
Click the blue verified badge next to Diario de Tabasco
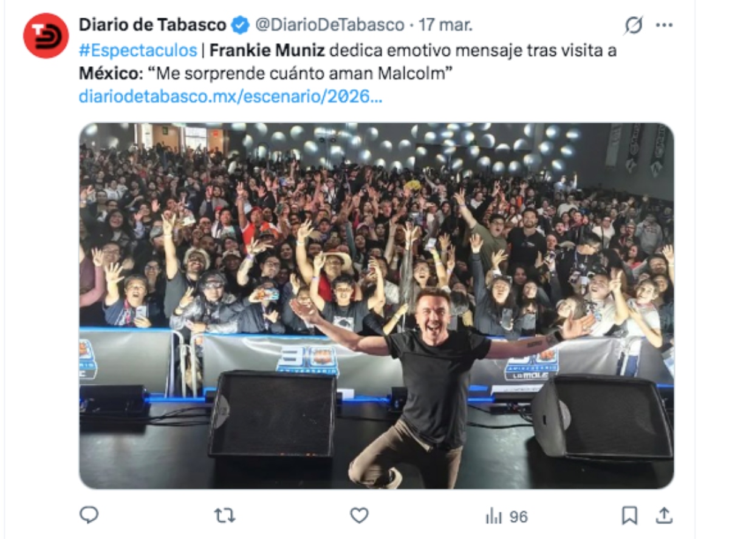pyautogui.click(x=238, y=24)
